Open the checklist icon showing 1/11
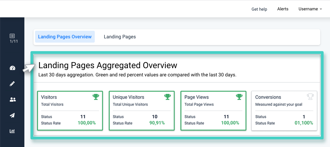Screen dimensions: 330x147 click(x=12, y=36)
